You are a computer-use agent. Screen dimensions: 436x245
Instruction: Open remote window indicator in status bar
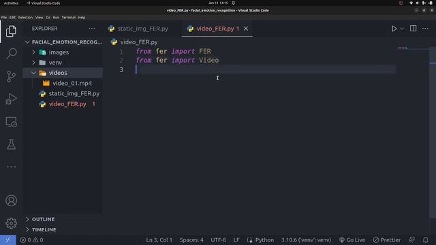(x=7, y=240)
